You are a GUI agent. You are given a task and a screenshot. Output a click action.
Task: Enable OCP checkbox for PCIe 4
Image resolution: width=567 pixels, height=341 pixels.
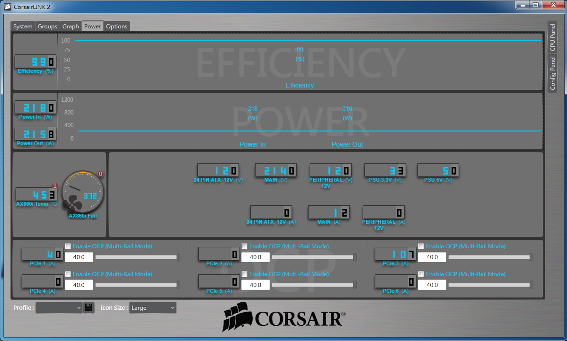click(68, 274)
